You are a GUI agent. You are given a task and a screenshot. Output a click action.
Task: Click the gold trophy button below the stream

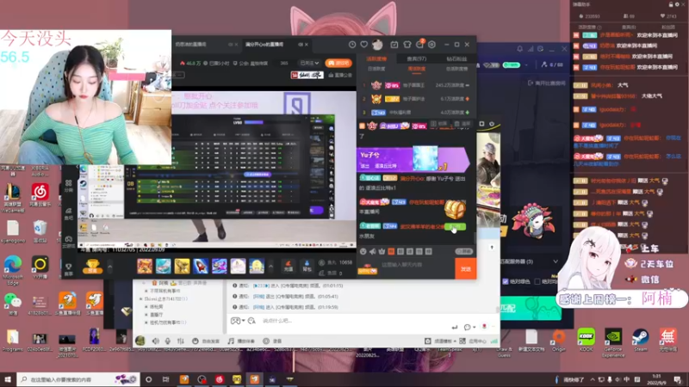[93, 266]
